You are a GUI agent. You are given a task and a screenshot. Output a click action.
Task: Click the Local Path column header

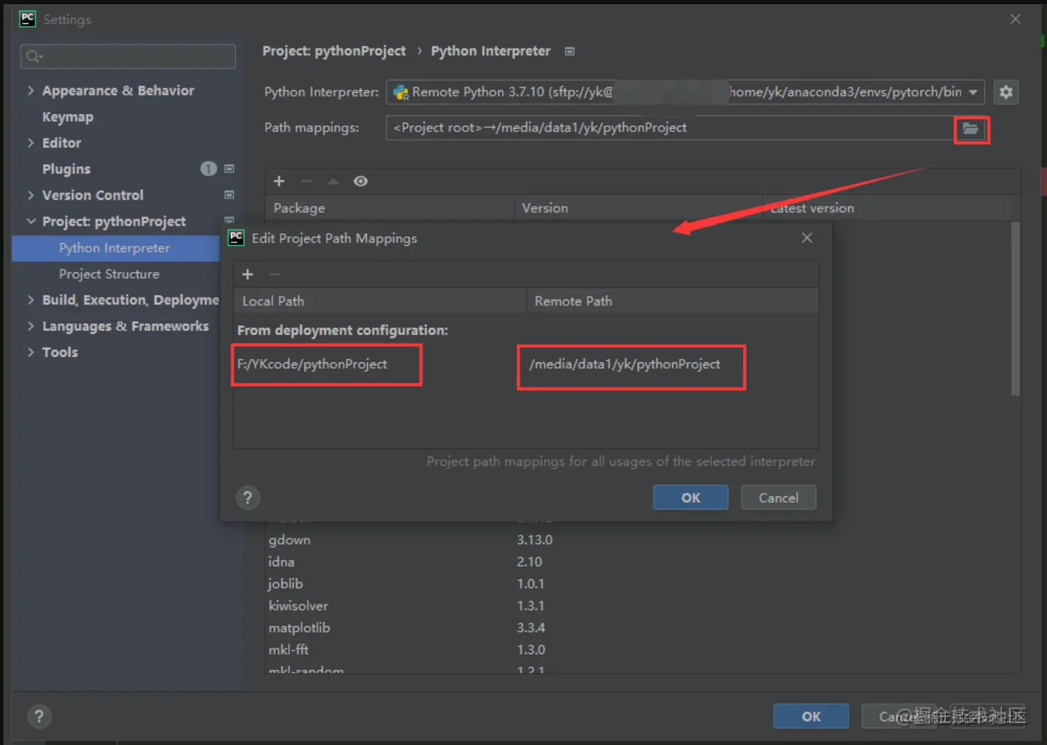coord(380,301)
